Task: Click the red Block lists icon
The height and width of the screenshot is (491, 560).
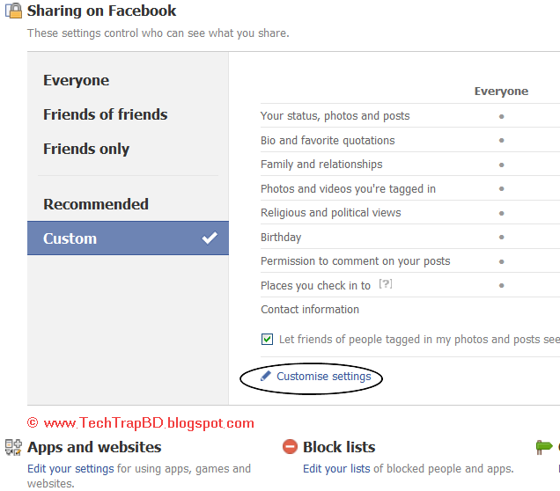Action: tap(291, 447)
